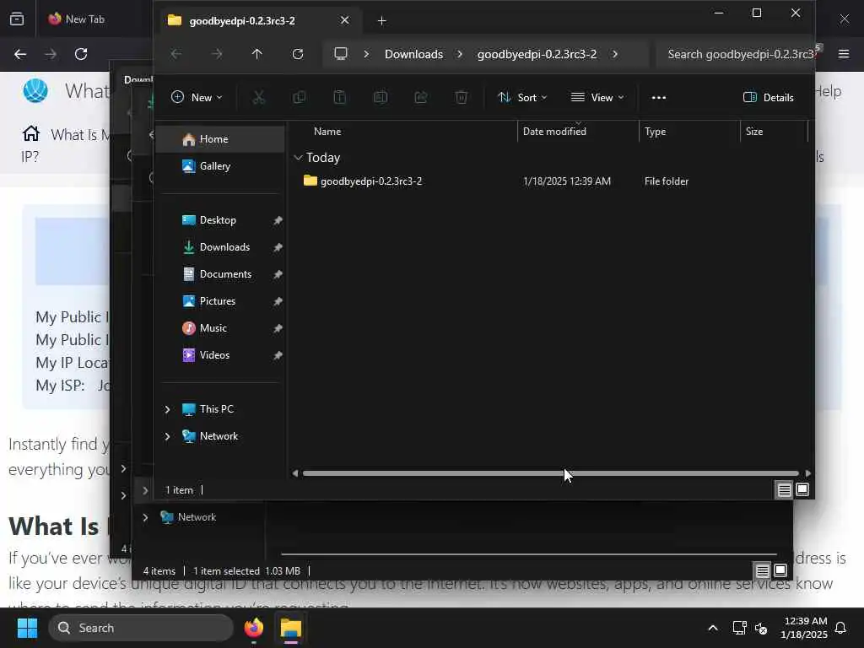Toggle the Details pane

[768, 98]
